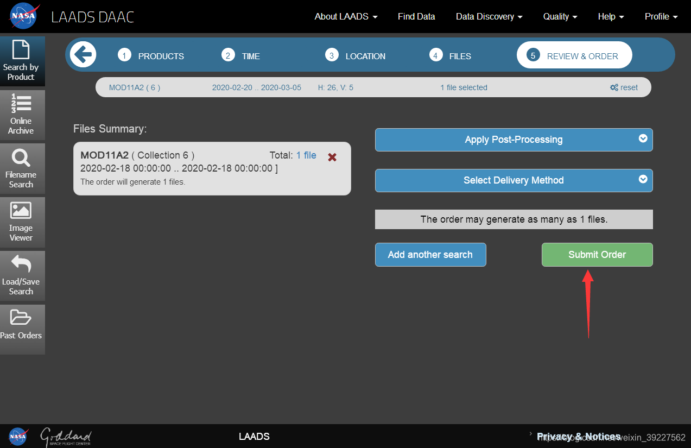Open the Find Data page
Viewport: 691px width, 448px height.
pos(416,16)
